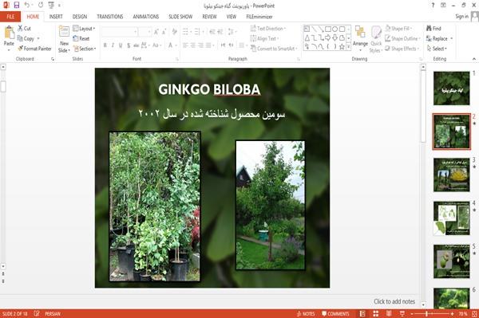Toggle the COMMENTS pane

coord(335,314)
